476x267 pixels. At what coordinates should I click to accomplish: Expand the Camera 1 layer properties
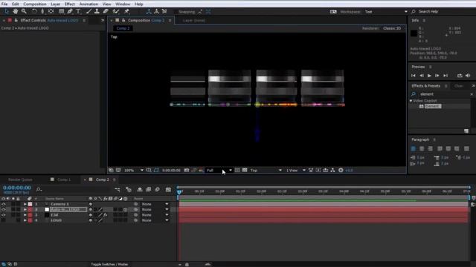(25, 204)
